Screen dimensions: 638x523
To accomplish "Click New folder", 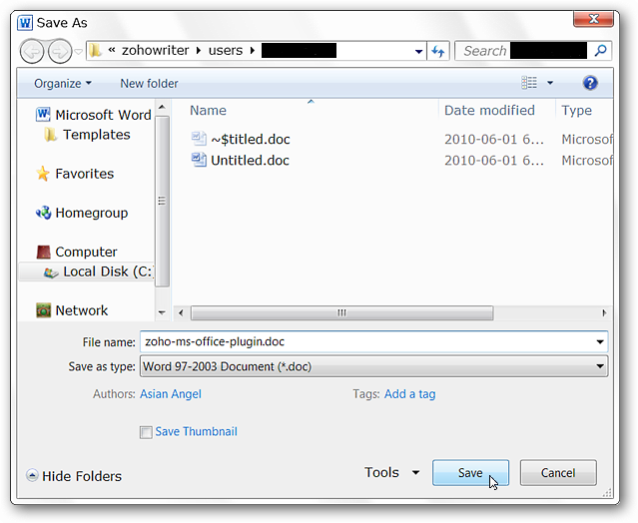I will tap(149, 84).
